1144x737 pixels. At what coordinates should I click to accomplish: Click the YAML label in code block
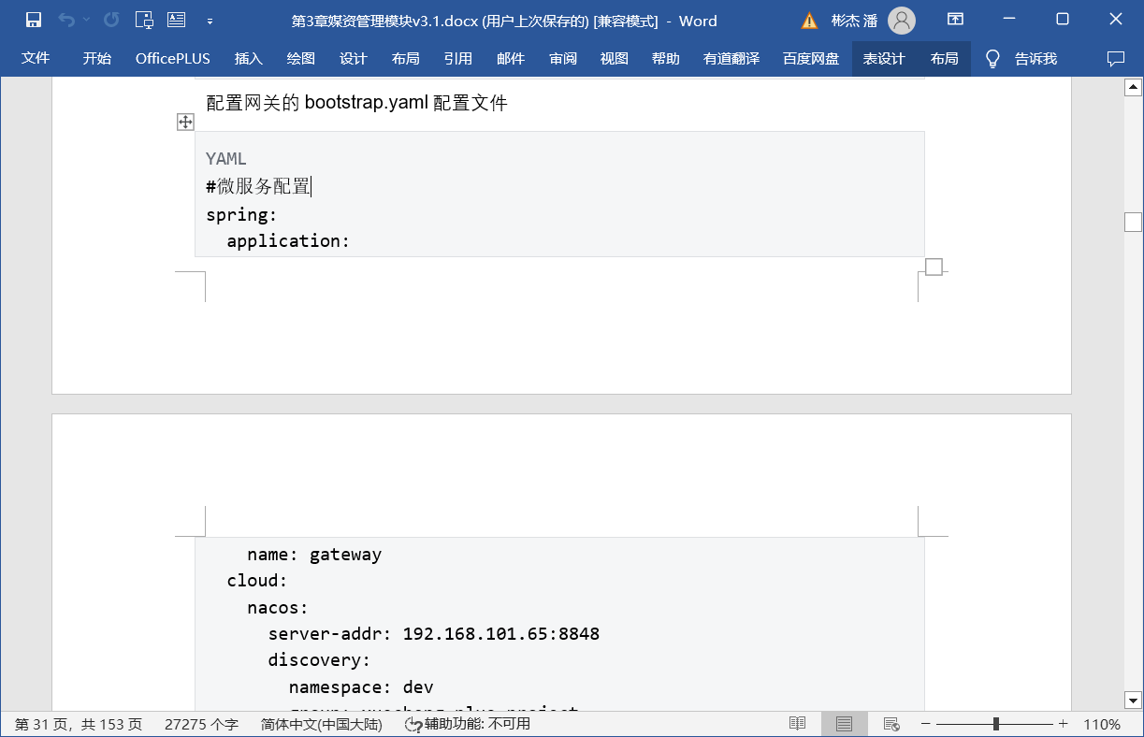[226, 159]
